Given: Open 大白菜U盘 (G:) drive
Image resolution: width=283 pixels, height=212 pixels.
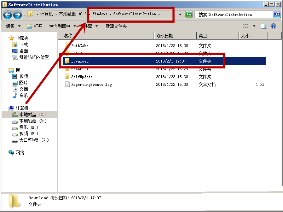Looking at the screenshot, I should click(34, 140).
